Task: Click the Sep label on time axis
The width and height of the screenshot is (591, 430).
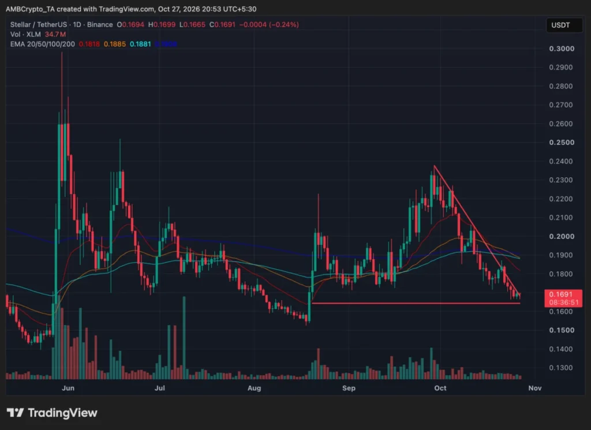Action: tap(349, 388)
